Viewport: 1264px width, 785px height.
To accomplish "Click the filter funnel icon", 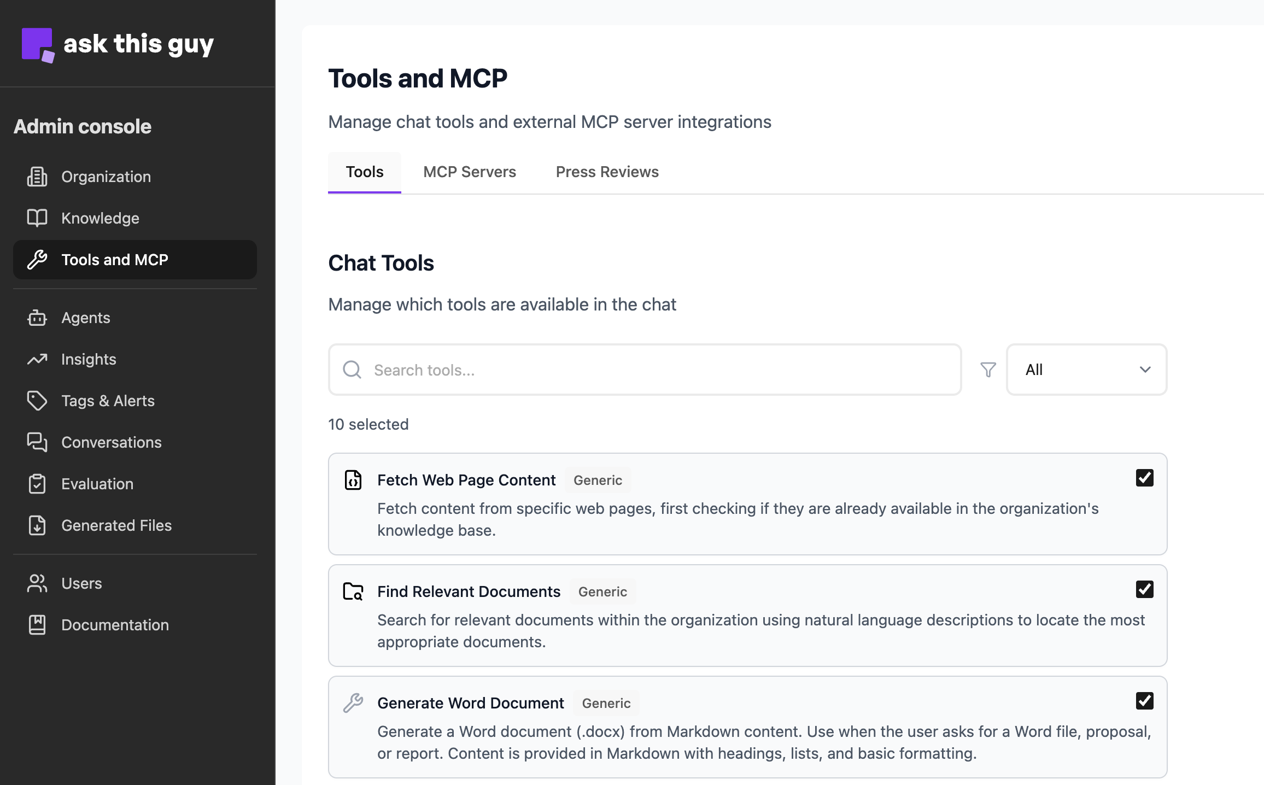I will pos(987,370).
